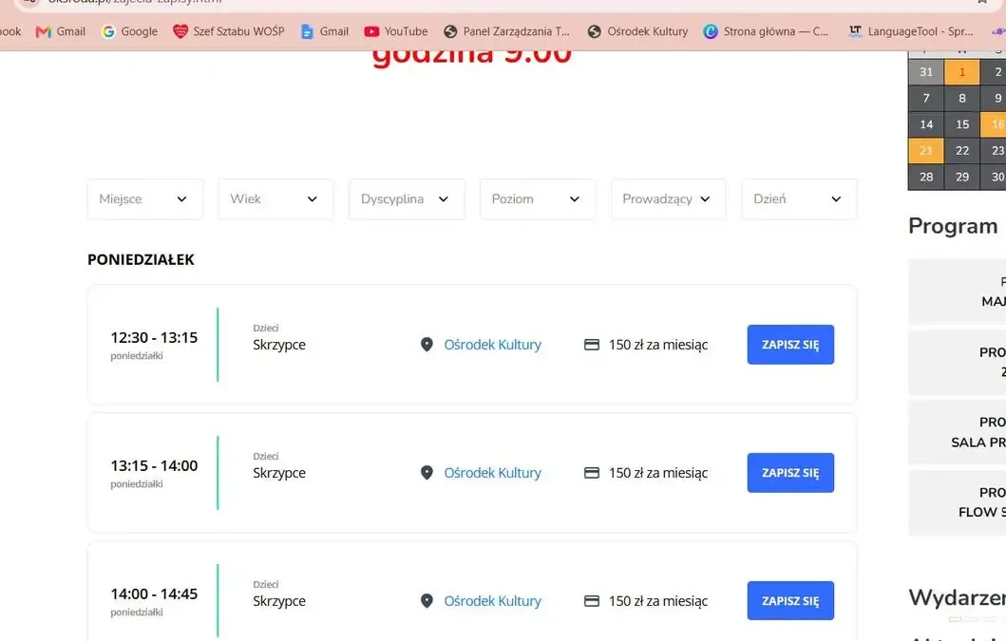Click the 14:00 - 14:45 time text
Screen dimensions: 1006x641
[x=154, y=594]
